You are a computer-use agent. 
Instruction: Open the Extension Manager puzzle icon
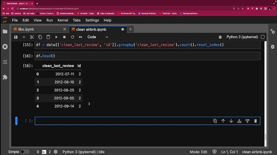tap(5, 77)
